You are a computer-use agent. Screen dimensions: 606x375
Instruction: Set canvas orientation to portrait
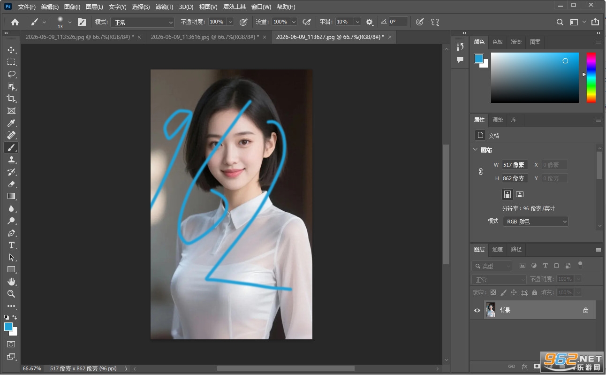pyautogui.click(x=507, y=194)
